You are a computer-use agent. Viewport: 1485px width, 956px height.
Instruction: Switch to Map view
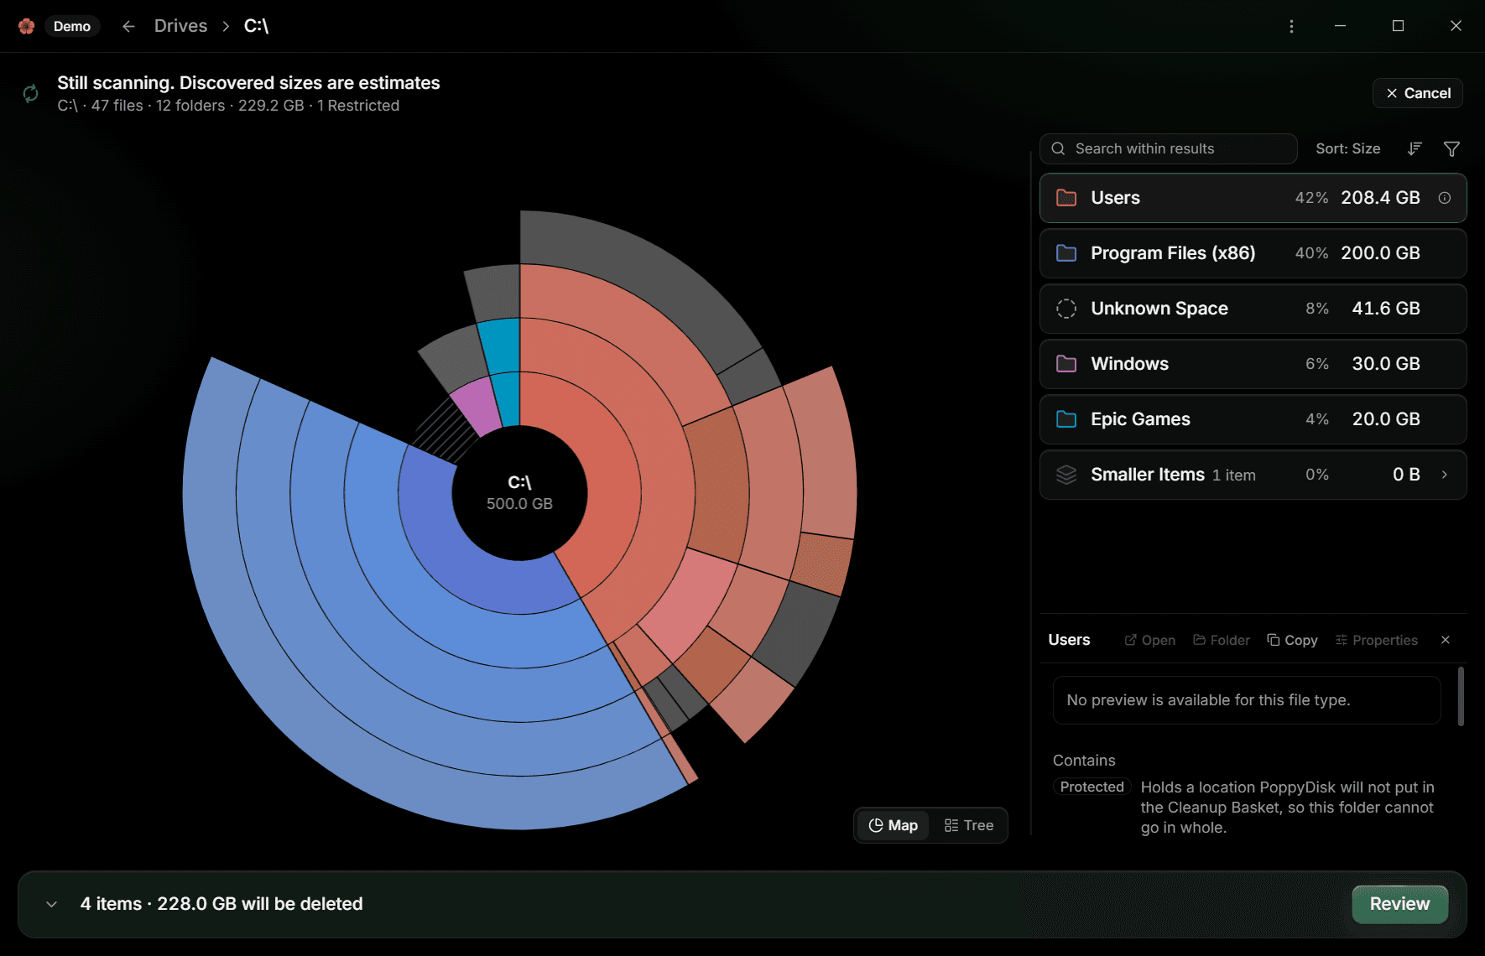893,825
